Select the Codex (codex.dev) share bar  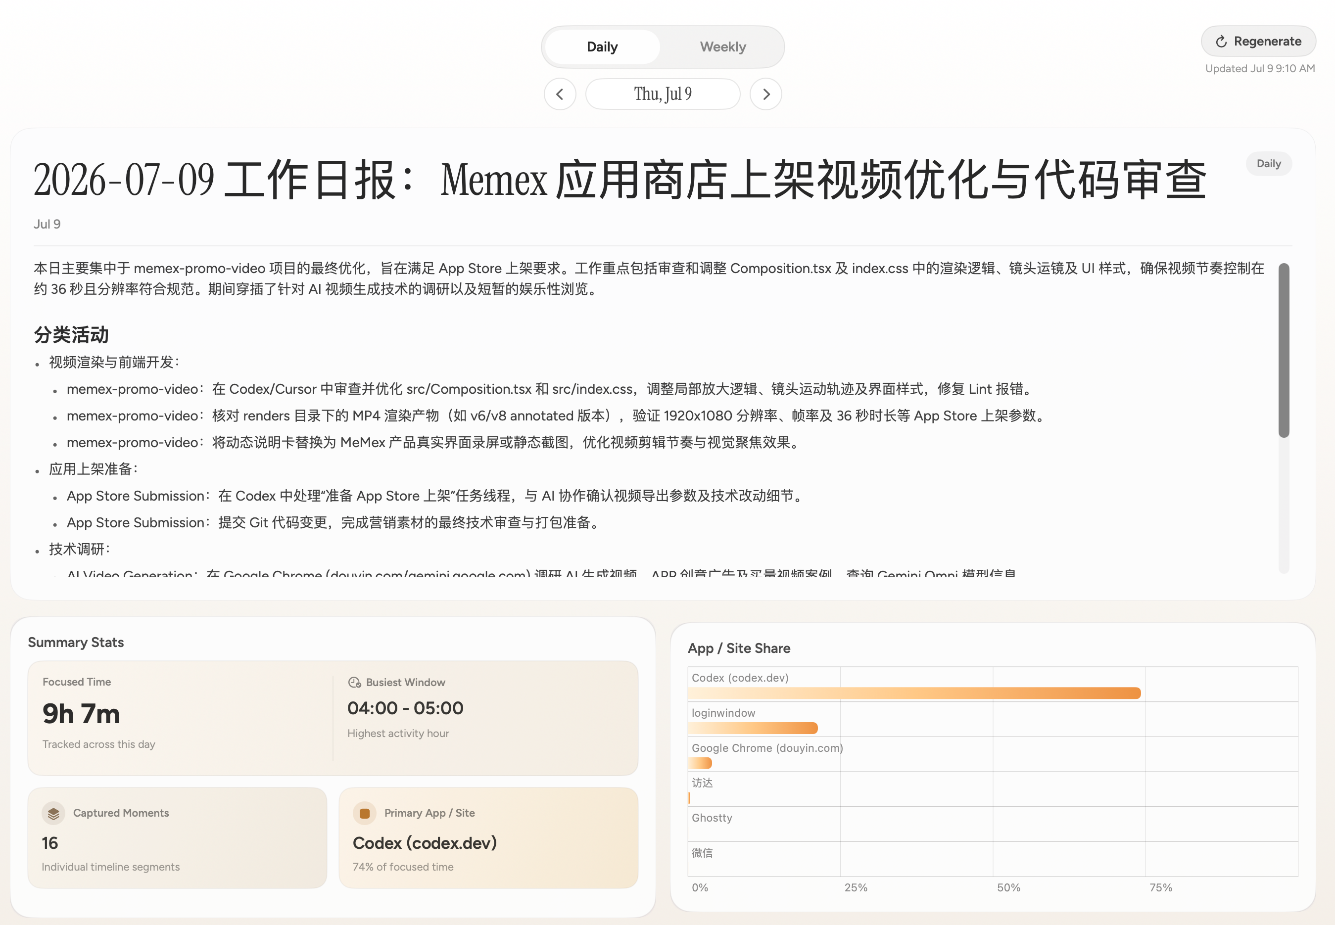pos(914,693)
